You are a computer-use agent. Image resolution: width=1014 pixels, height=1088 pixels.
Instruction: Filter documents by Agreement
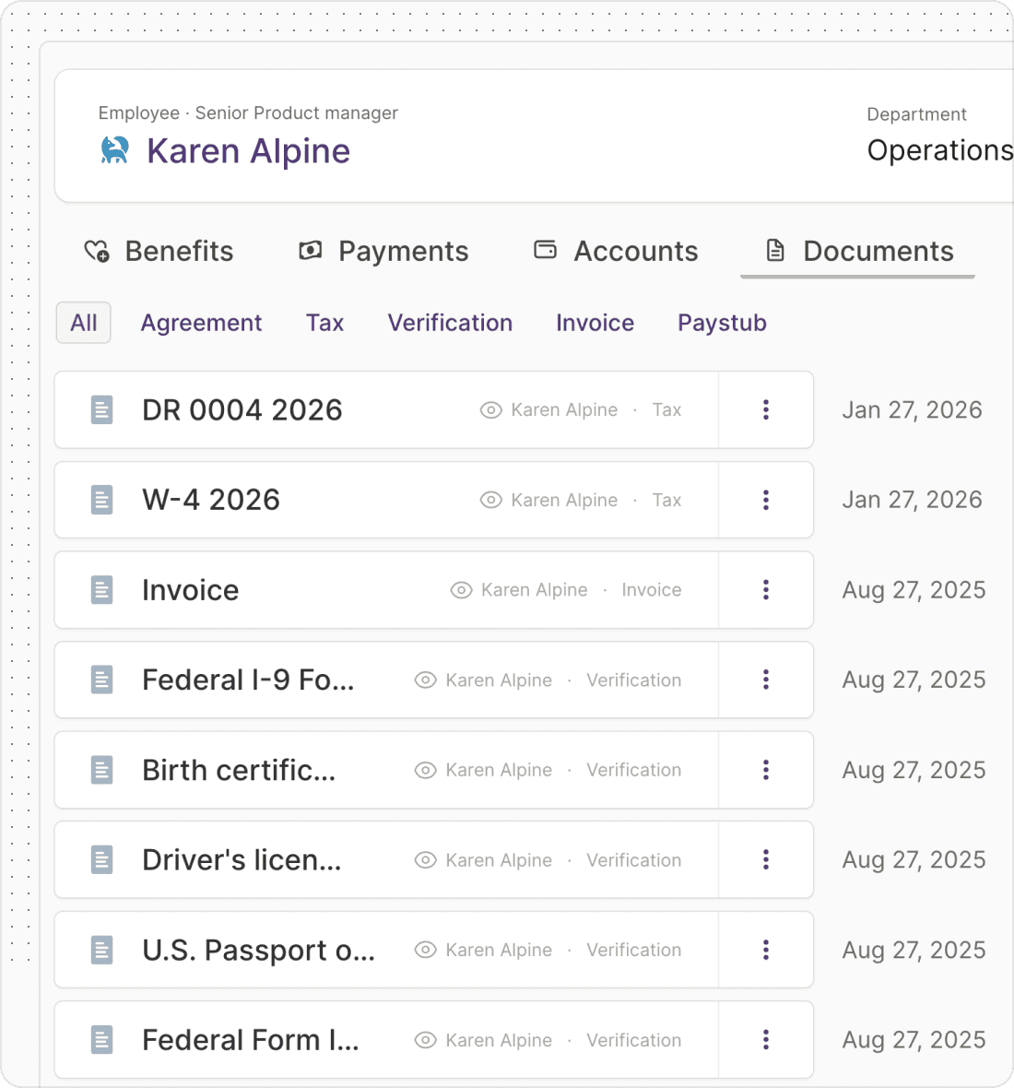click(201, 323)
